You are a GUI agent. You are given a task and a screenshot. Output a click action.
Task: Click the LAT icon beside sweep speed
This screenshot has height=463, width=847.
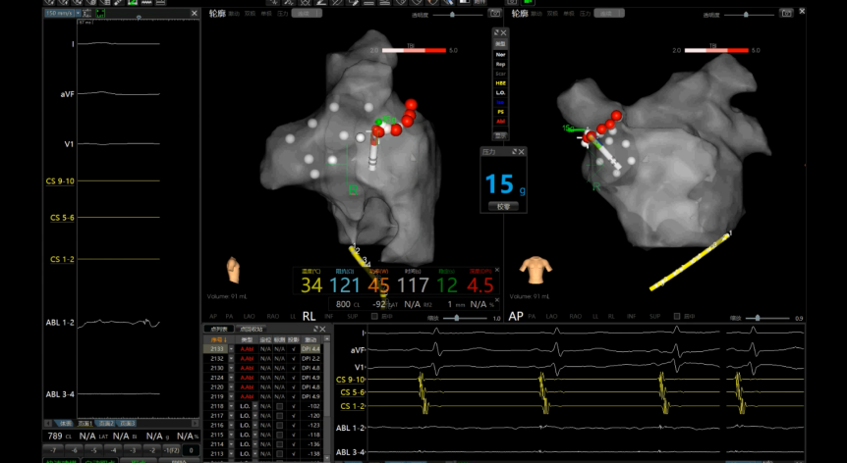pyautogui.click(x=100, y=13)
